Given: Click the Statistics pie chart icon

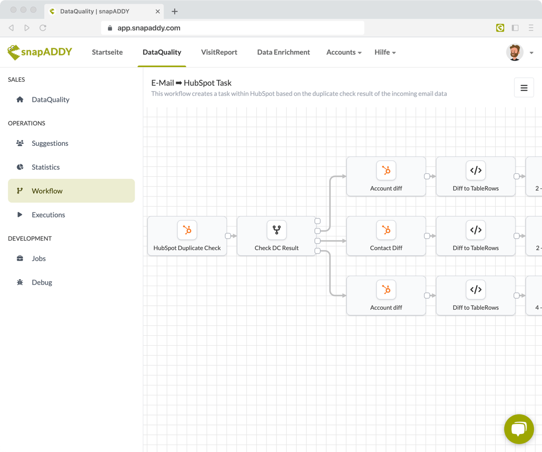Looking at the screenshot, I should click(x=20, y=167).
